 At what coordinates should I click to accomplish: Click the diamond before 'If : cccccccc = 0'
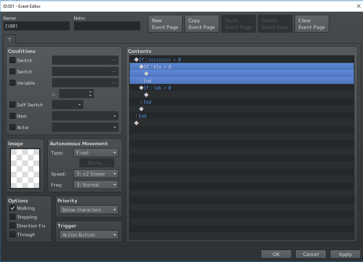pyautogui.click(x=136, y=60)
